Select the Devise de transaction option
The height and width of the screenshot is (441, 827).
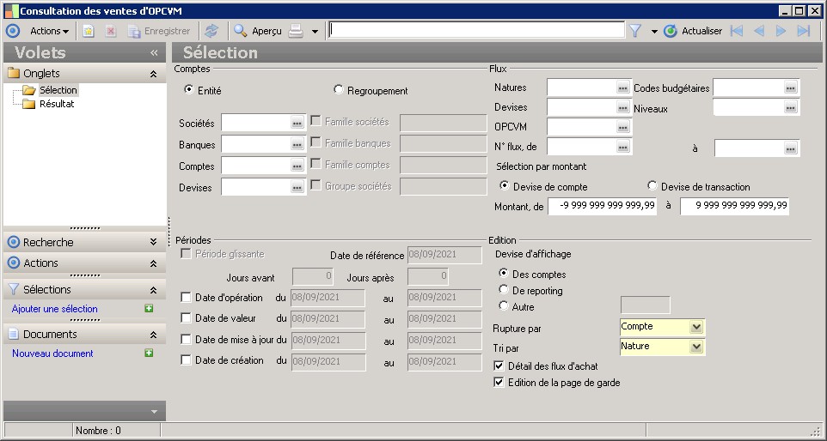pyautogui.click(x=652, y=186)
